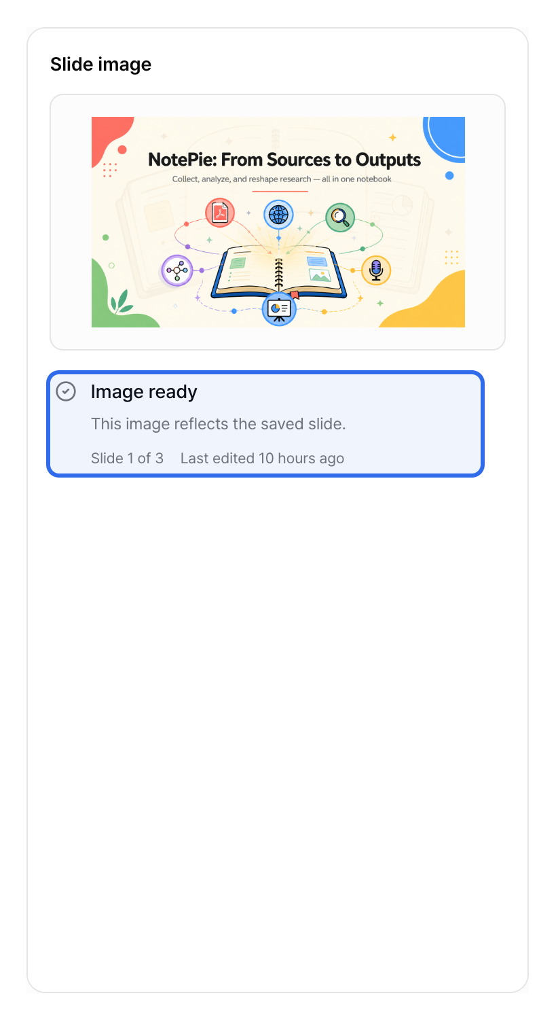Click 'This image reflects the saved slide' text

coord(219,424)
